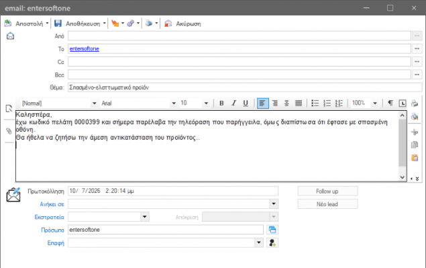Click the orange flag priority icon
Viewport: 426px width, 268px height.
pos(115,24)
